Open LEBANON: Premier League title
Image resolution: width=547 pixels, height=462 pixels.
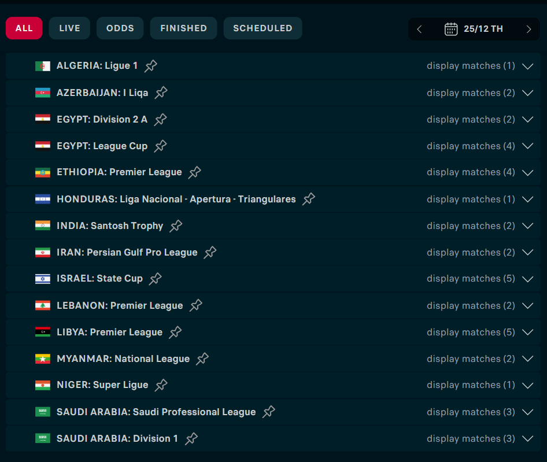click(120, 306)
